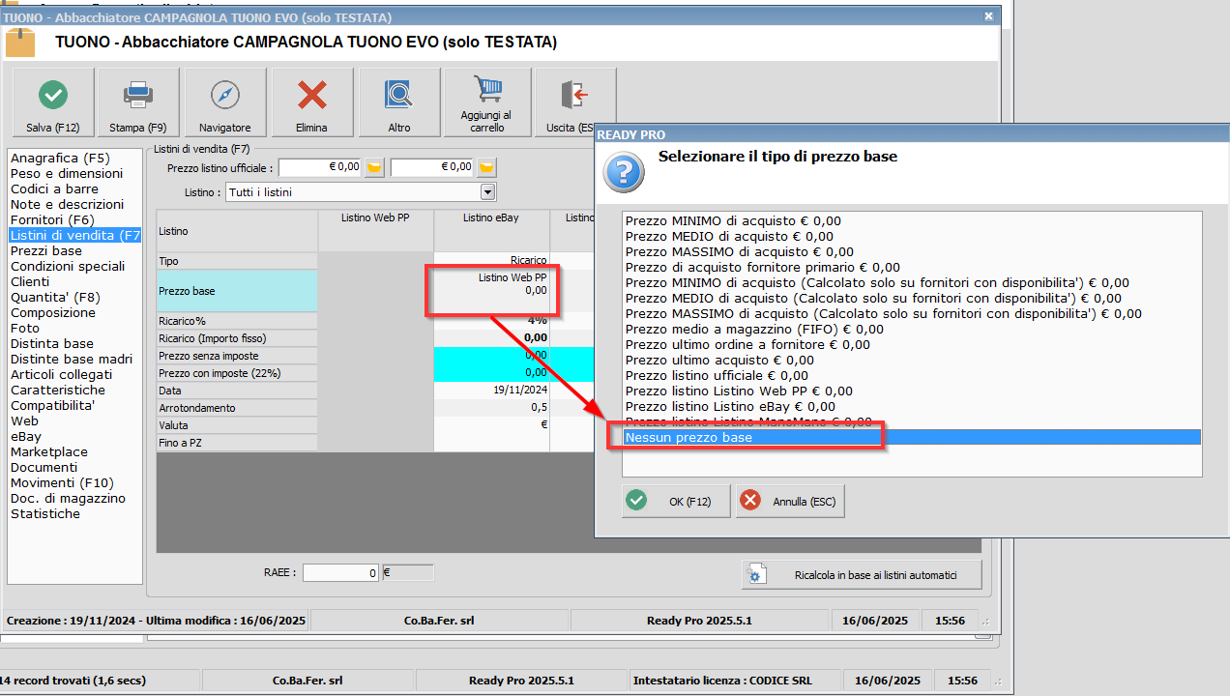
Task: Click the Ricarico% value '4%'
Action: 491,320
